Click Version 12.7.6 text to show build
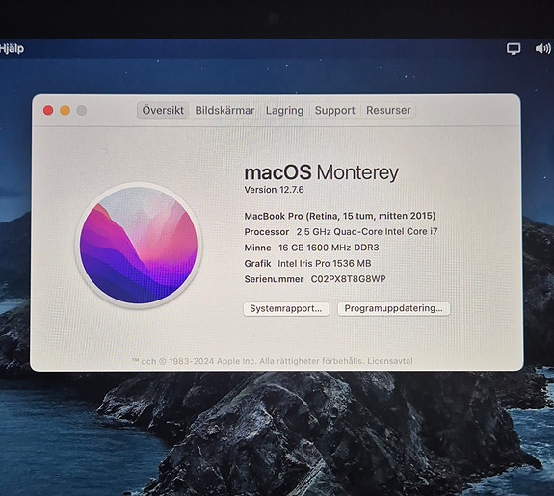This screenshot has width=554, height=496. pos(275,190)
